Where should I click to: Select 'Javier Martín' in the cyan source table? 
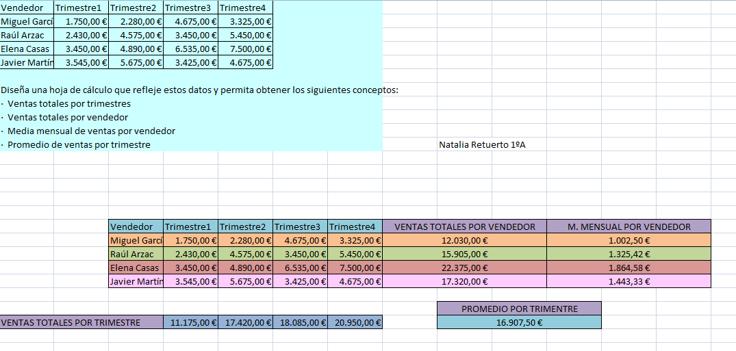(x=27, y=62)
